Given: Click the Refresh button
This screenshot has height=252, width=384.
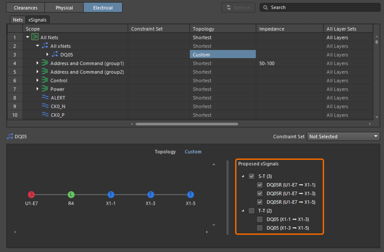Looking at the screenshot, I should (x=238, y=8).
